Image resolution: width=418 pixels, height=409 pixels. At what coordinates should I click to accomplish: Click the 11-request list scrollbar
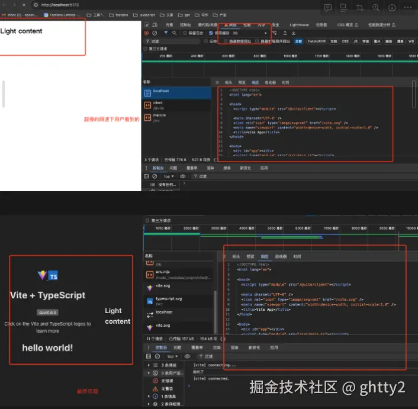(x=215, y=311)
